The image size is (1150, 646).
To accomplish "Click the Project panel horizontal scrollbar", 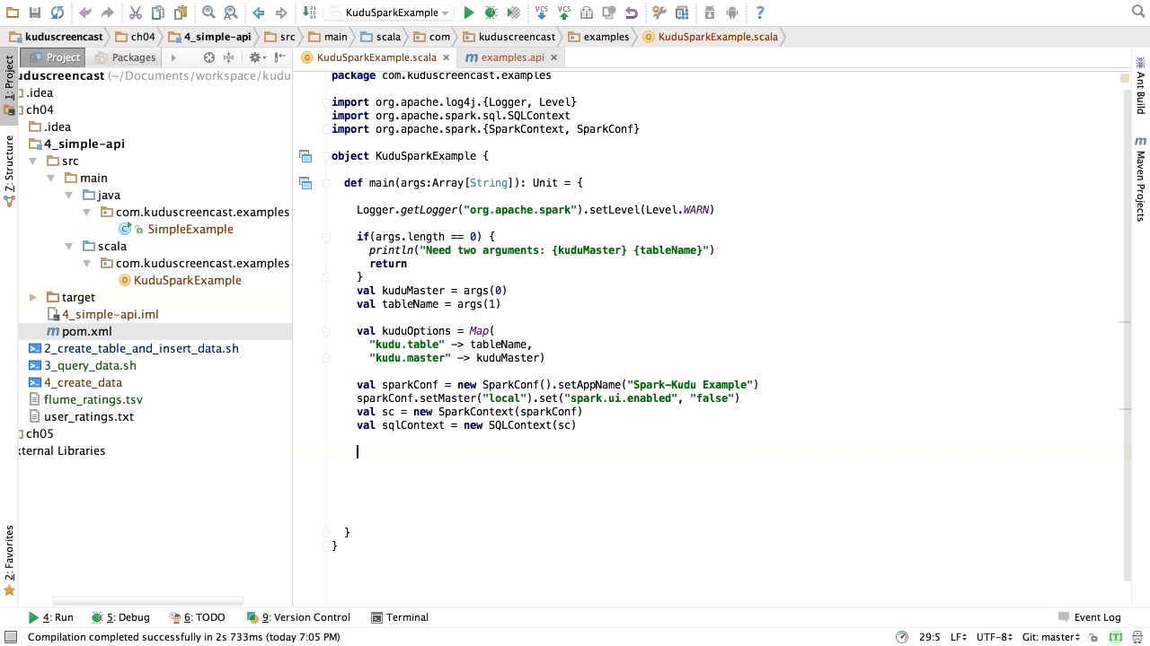I will click(x=148, y=601).
